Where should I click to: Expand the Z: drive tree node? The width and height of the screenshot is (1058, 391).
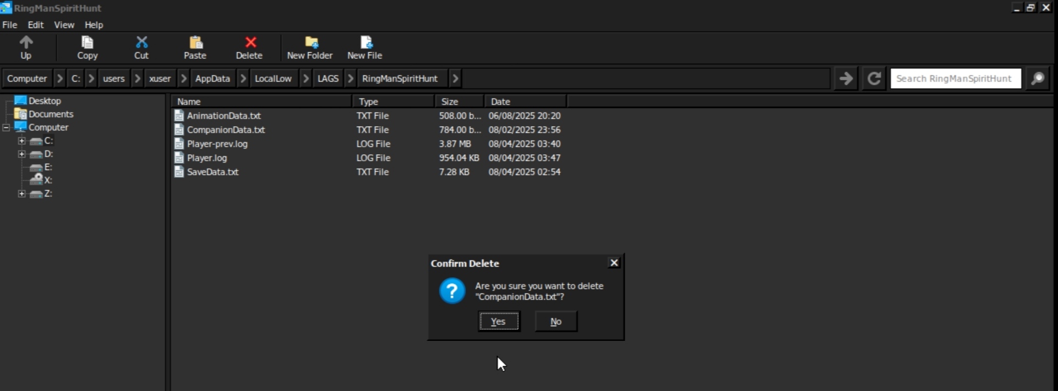tap(21, 194)
